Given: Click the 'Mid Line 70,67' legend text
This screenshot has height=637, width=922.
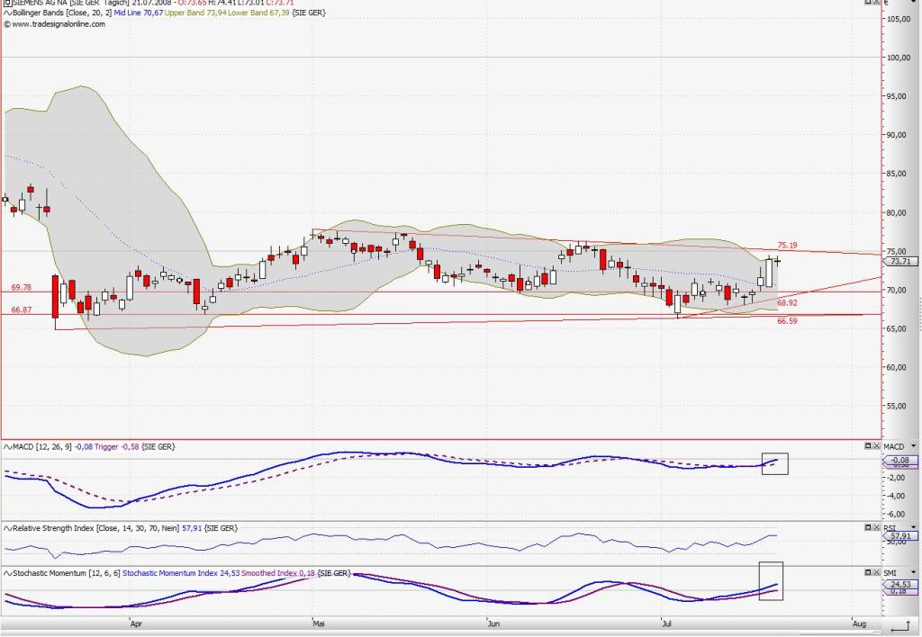Looking at the screenshot, I should pyautogui.click(x=138, y=13).
